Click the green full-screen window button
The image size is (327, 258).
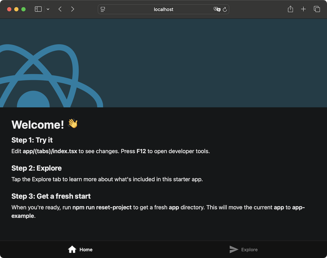point(23,9)
